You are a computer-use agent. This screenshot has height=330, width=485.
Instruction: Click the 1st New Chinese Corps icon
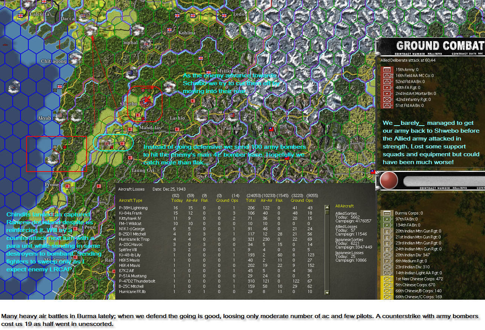387,279
